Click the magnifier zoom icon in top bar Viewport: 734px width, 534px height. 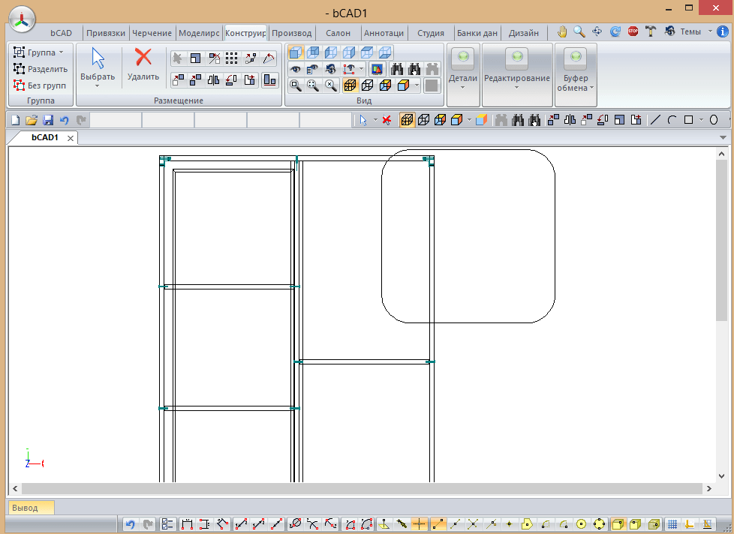click(579, 31)
